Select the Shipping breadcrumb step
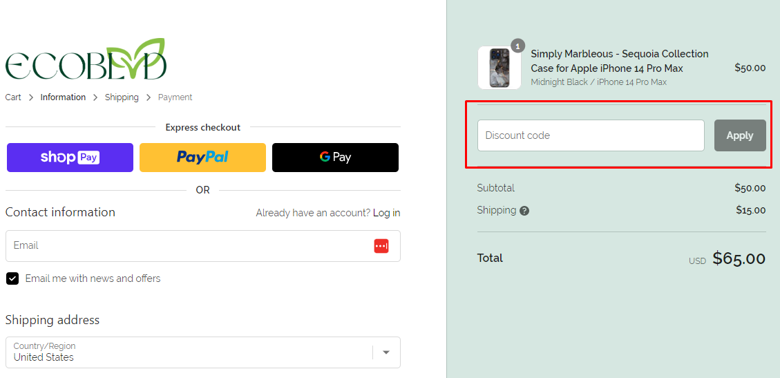The image size is (780, 378). point(122,97)
